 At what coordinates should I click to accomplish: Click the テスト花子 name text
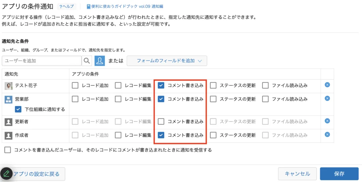pyautogui.click(x=26, y=85)
